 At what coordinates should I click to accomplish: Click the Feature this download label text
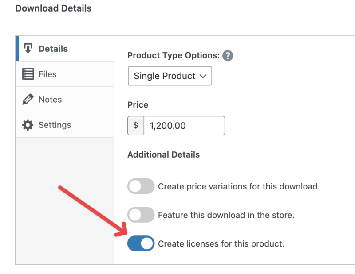point(226,215)
